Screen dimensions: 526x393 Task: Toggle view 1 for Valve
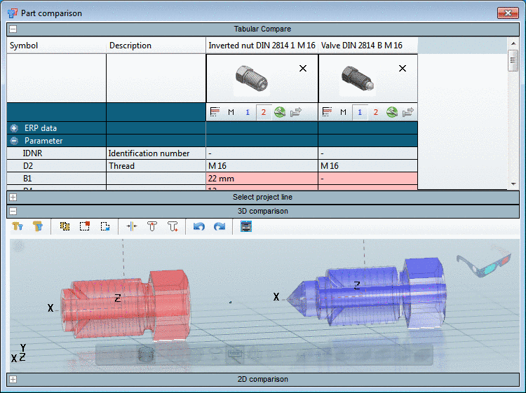click(360, 112)
